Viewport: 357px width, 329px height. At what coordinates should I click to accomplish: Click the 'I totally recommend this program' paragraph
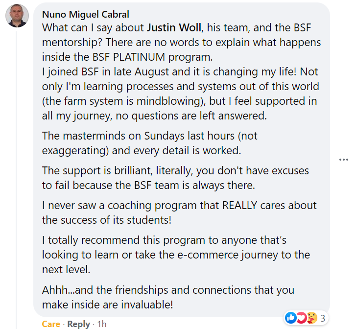click(x=176, y=255)
